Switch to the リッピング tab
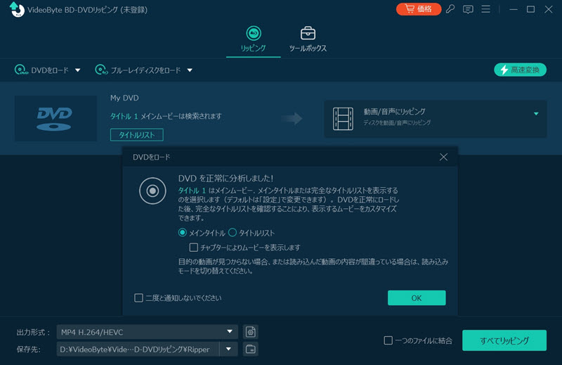Viewport: 562px width, 365px height. click(253, 39)
